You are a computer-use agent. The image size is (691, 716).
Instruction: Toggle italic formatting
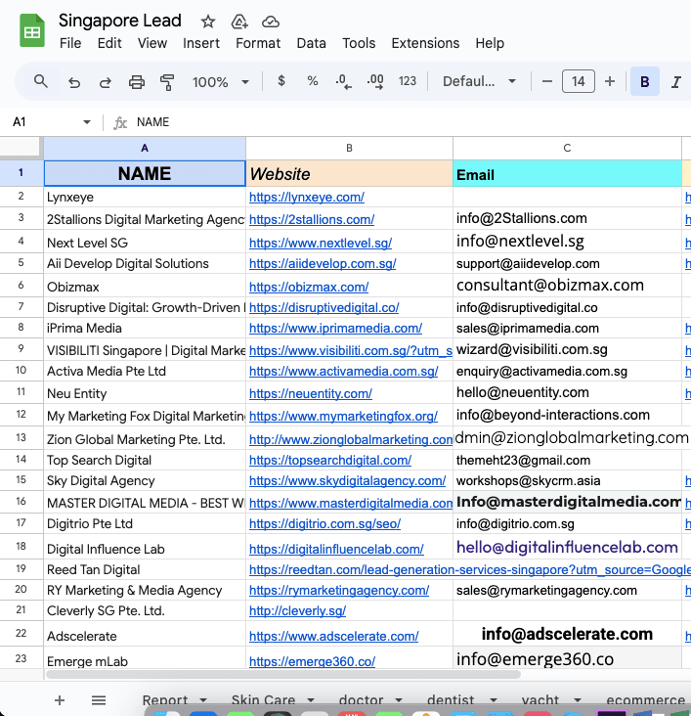coord(676,82)
